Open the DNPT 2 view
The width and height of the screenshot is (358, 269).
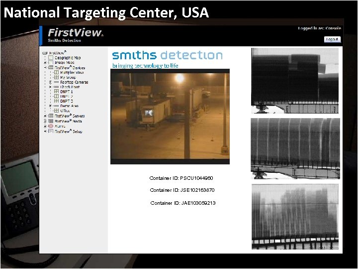tap(67, 96)
